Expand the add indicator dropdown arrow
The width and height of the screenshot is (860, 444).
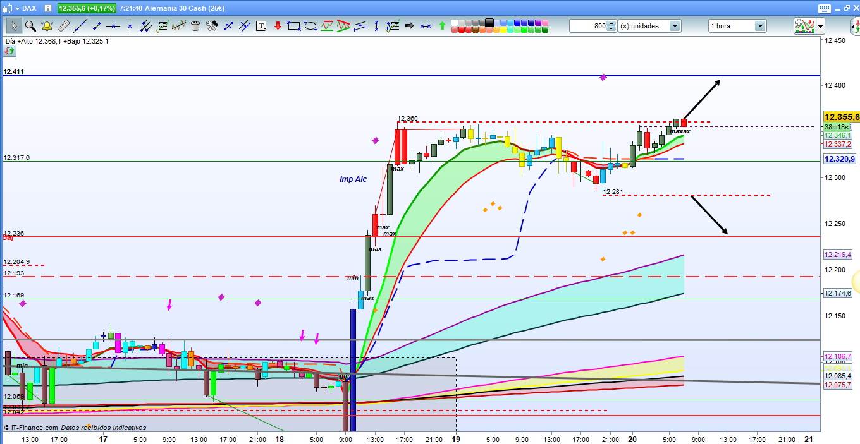click(x=820, y=26)
